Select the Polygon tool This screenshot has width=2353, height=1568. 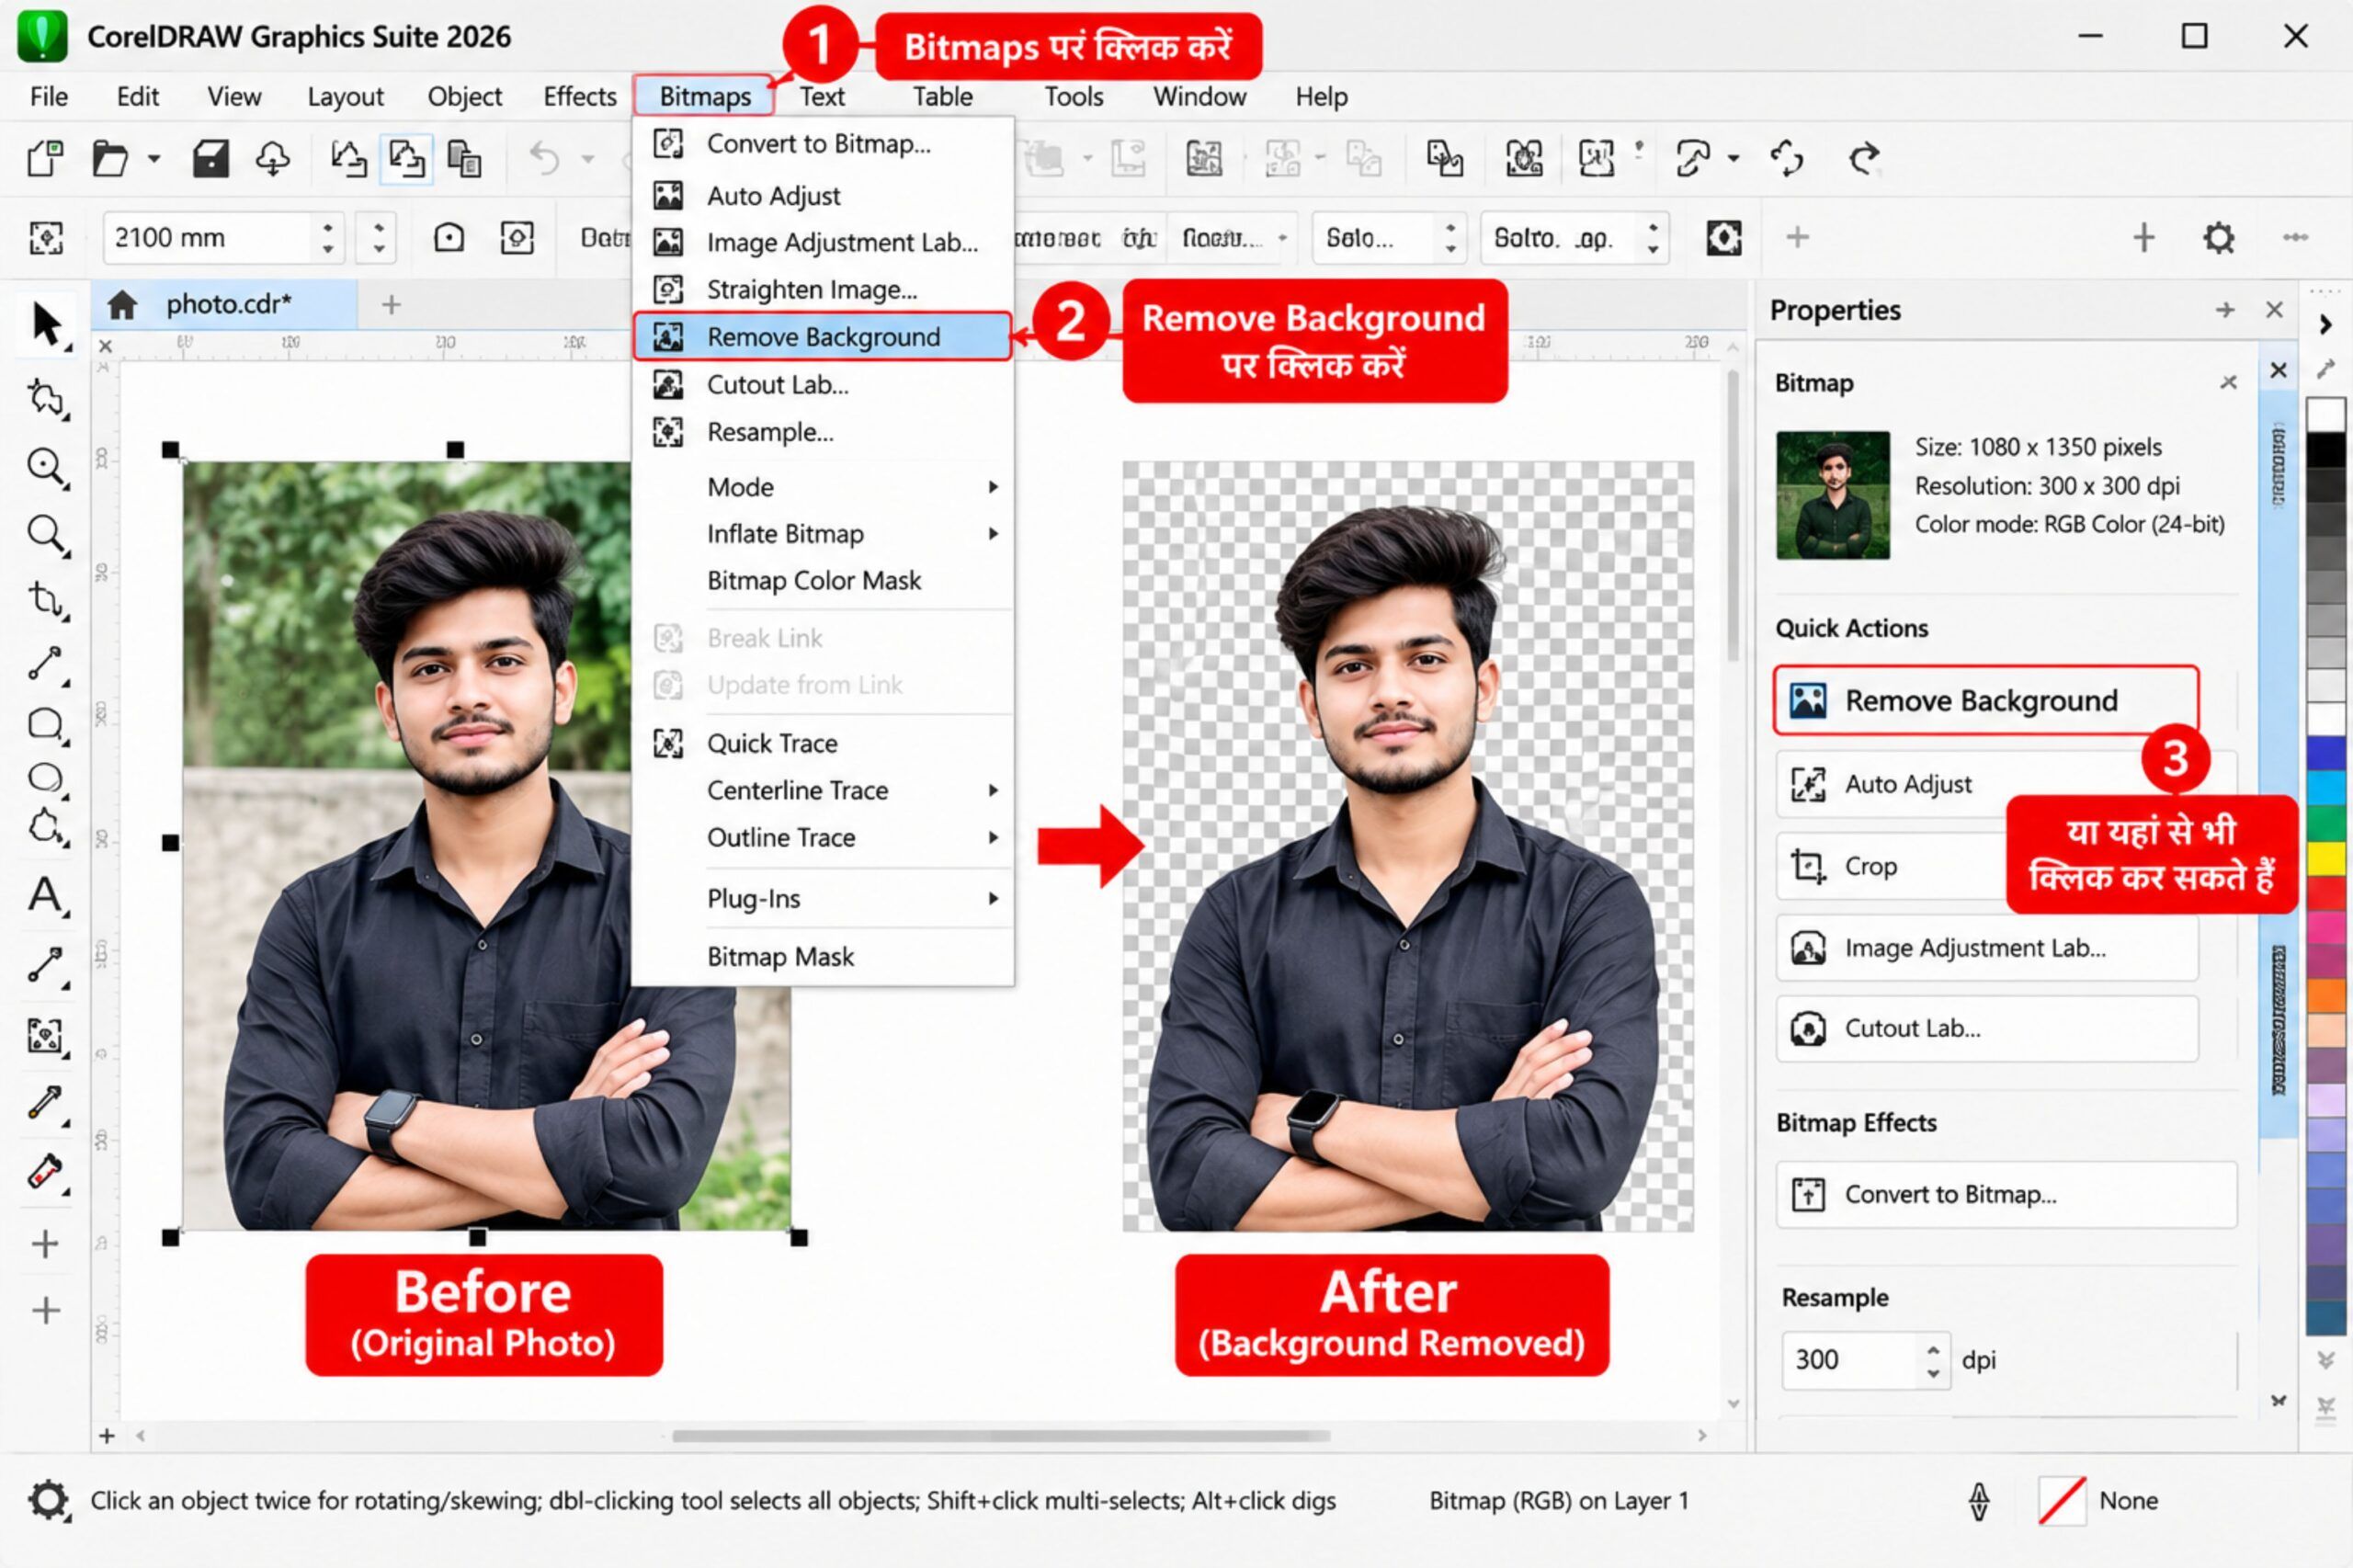point(45,827)
